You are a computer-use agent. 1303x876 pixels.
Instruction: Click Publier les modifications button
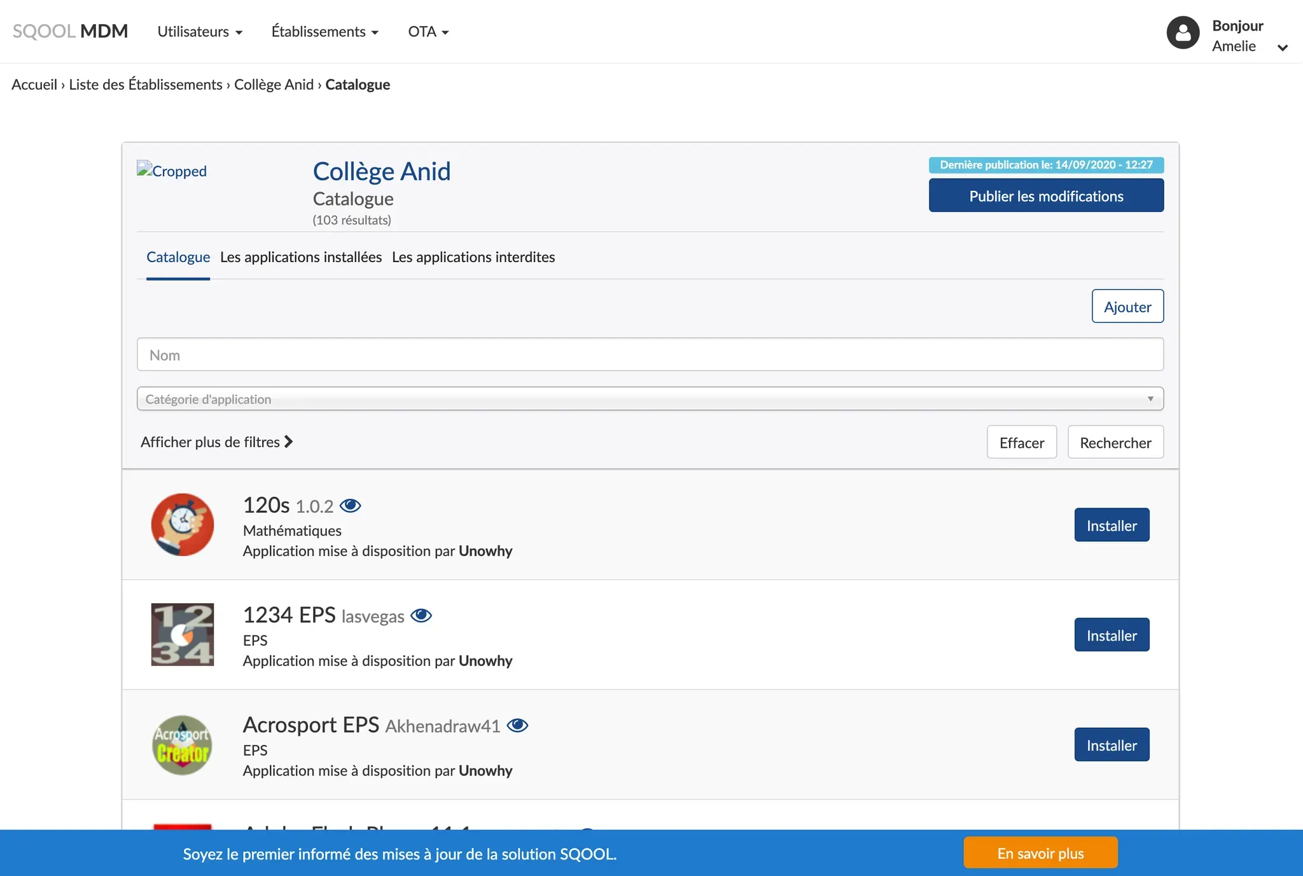pos(1046,196)
